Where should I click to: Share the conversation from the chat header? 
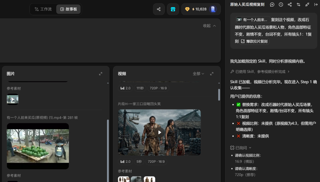click(x=289, y=4)
